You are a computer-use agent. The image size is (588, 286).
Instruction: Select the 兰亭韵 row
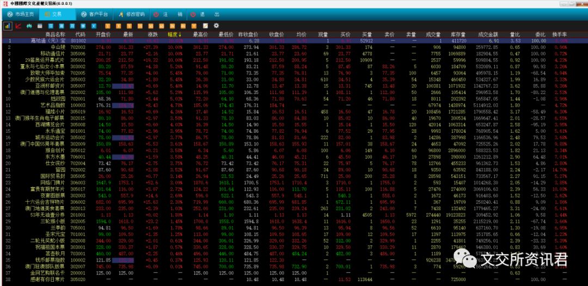click(x=294, y=227)
